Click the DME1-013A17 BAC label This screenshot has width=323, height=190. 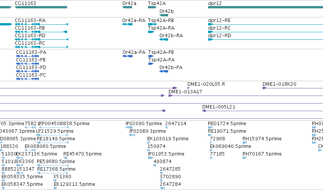pyautogui.click(x=185, y=92)
